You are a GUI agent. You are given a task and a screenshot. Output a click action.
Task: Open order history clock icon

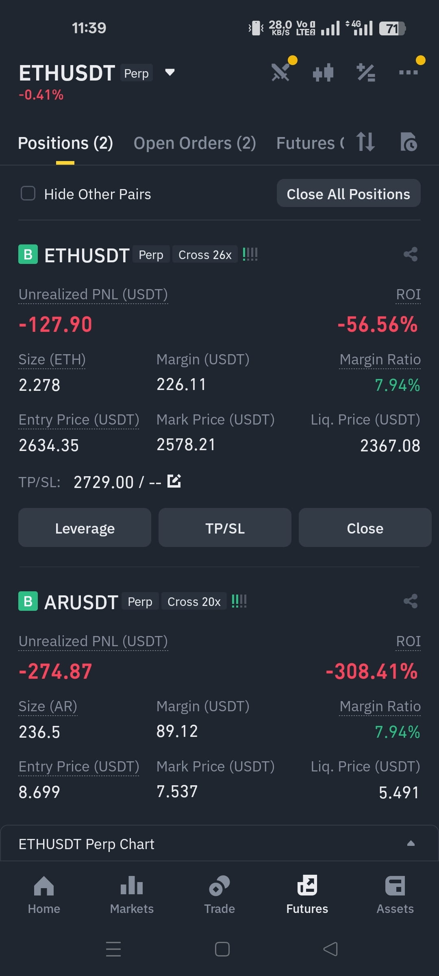click(x=409, y=142)
